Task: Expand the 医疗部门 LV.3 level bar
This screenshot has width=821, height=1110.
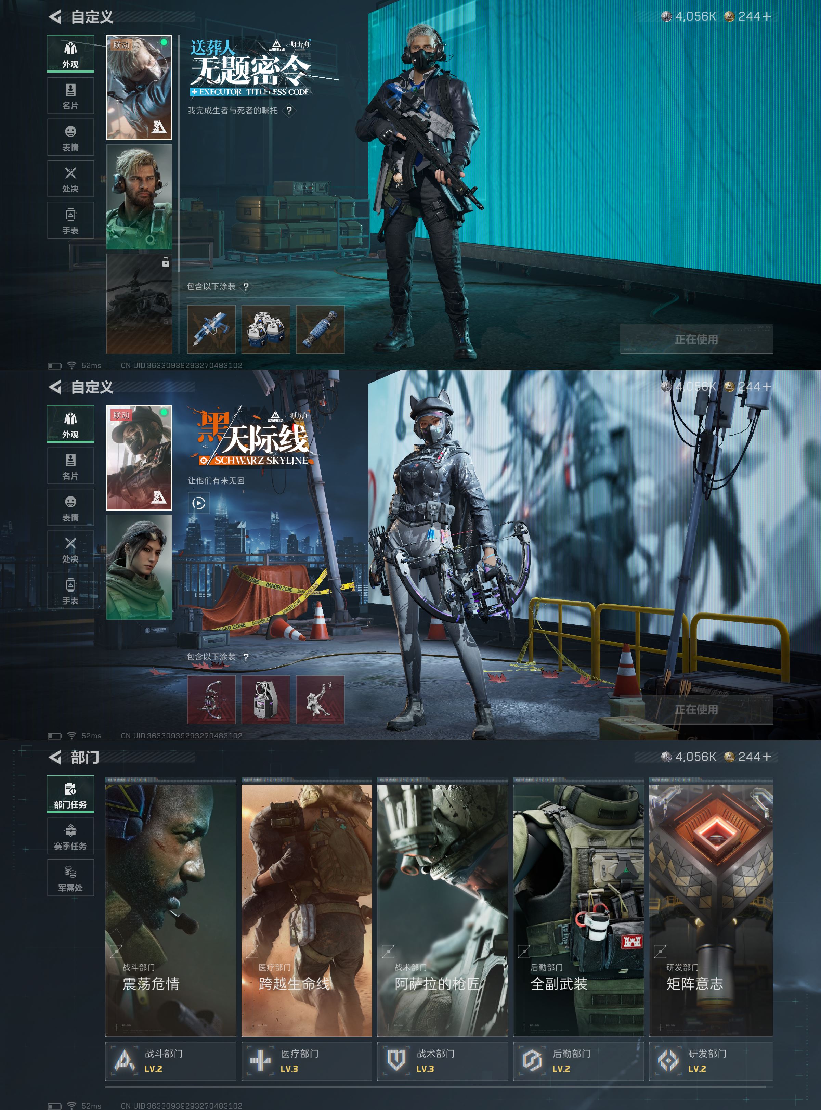Action: 307,1061
